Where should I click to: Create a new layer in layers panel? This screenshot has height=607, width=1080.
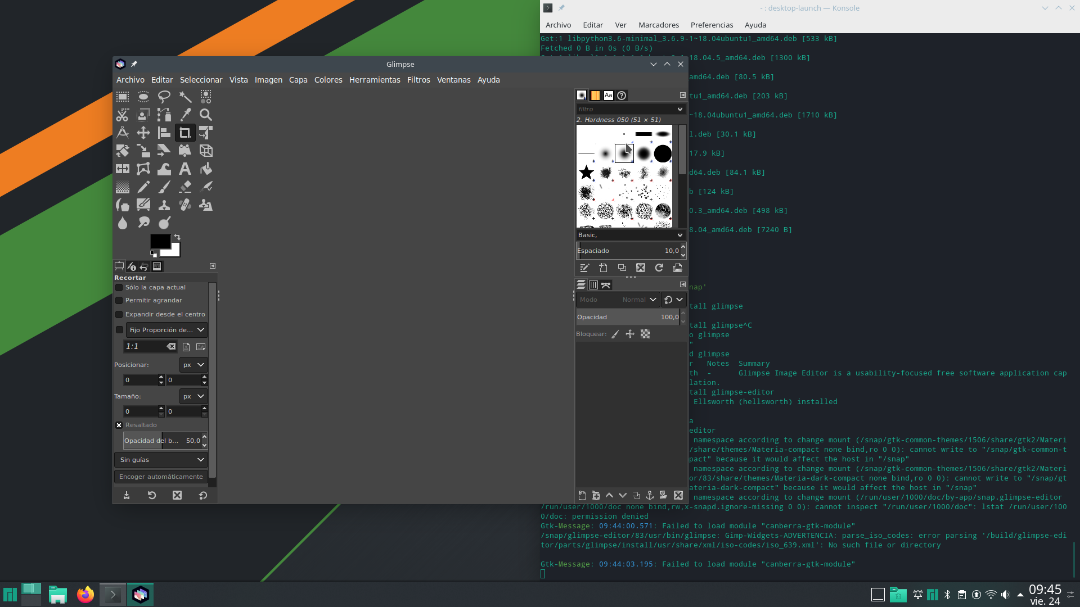click(582, 495)
